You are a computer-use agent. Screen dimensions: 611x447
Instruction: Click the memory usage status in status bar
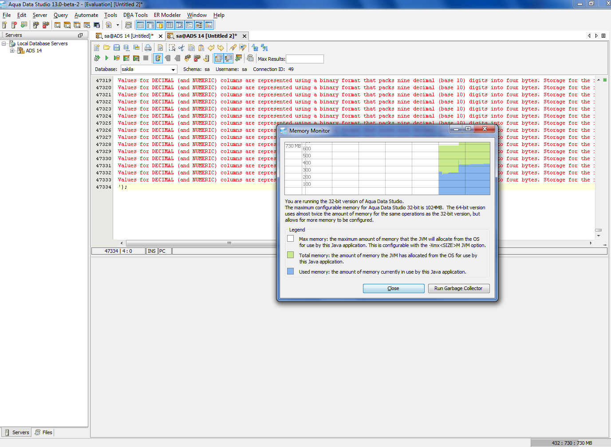click(572, 443)
